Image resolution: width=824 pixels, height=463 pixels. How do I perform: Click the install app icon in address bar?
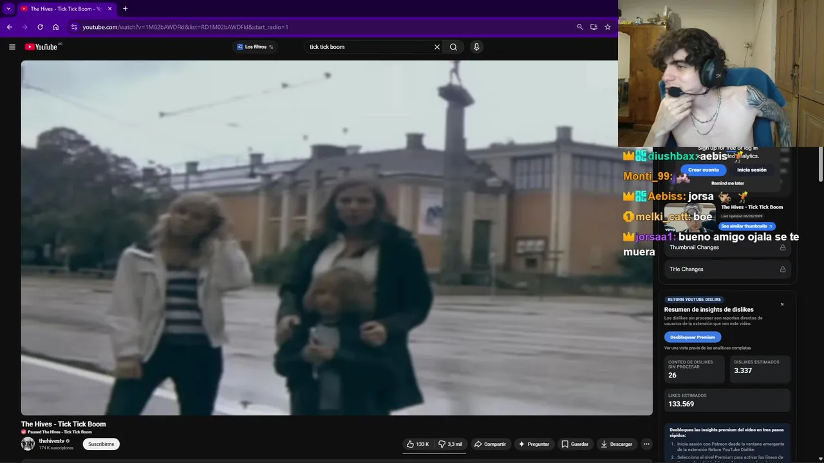coord(594,27)
